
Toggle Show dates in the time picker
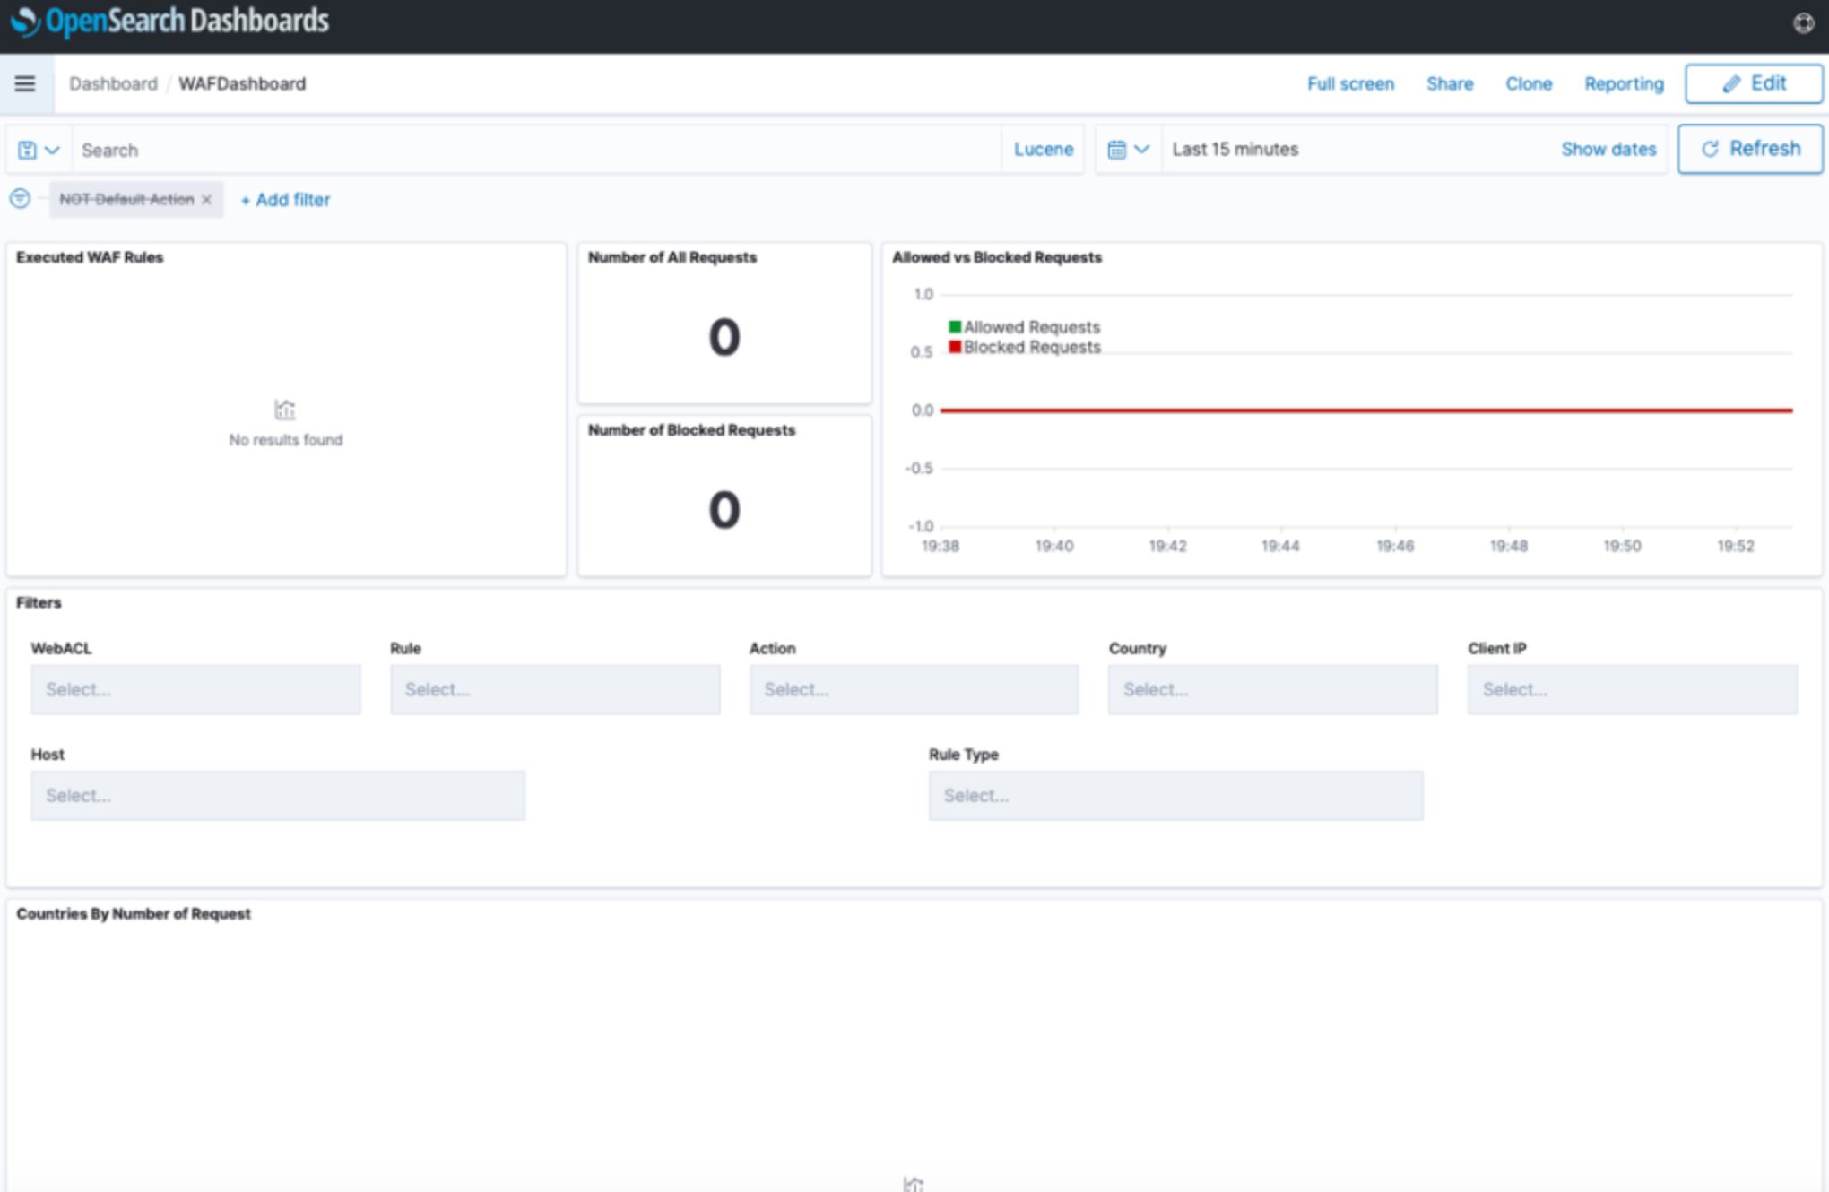coord(1609,149)
